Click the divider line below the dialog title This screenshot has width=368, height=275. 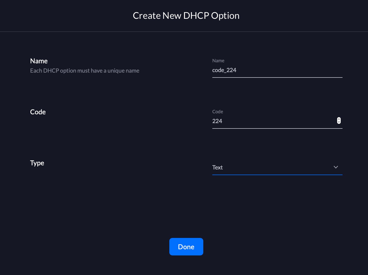coord(184,32)
